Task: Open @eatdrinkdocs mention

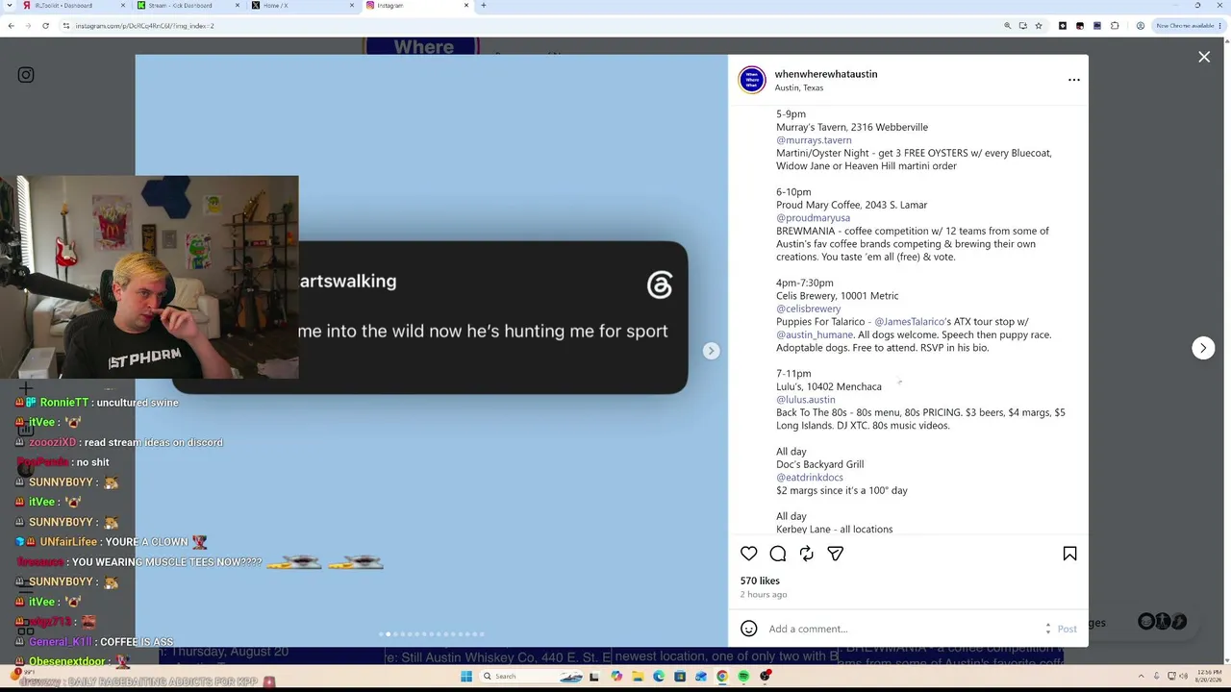Action: tap(810, 478)
